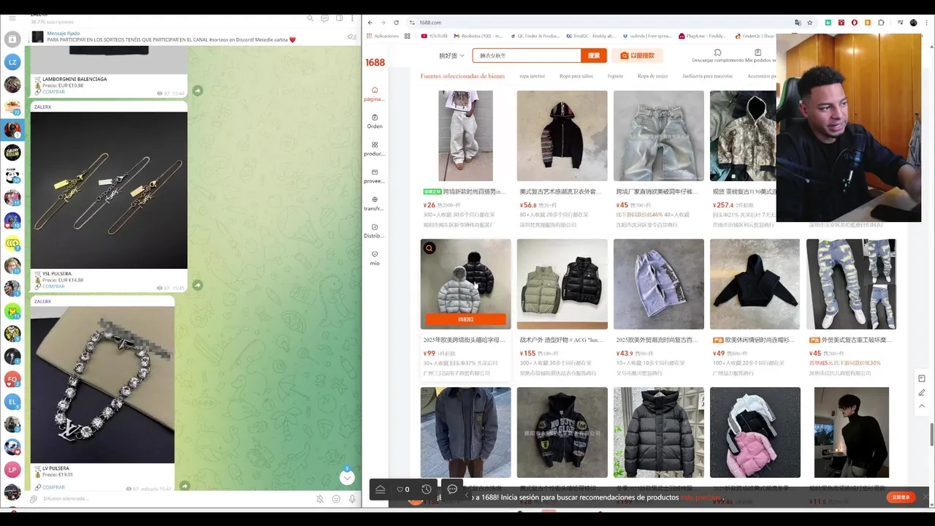
Task: Open the emoji picker in Telegram
Action: coord(336,499)
